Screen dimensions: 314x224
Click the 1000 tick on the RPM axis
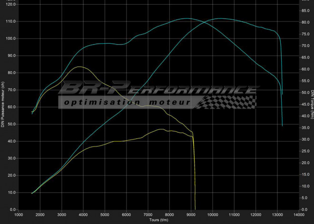pyautogui.click(x=19, y=214)
